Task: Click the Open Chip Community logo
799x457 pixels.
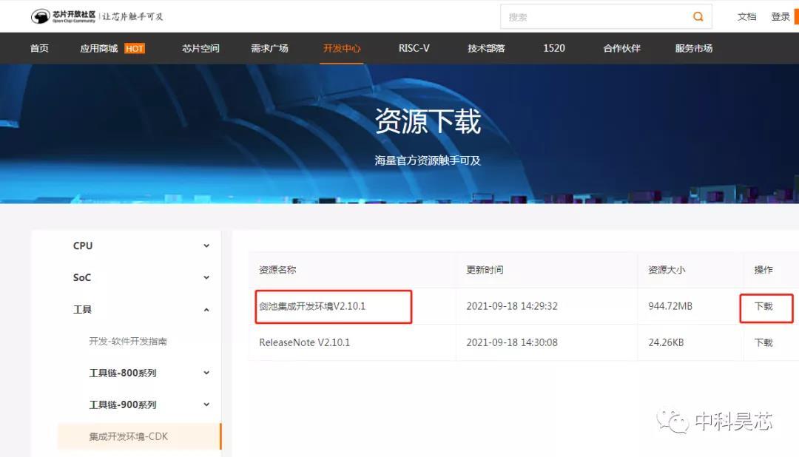Action: (63, 16)
